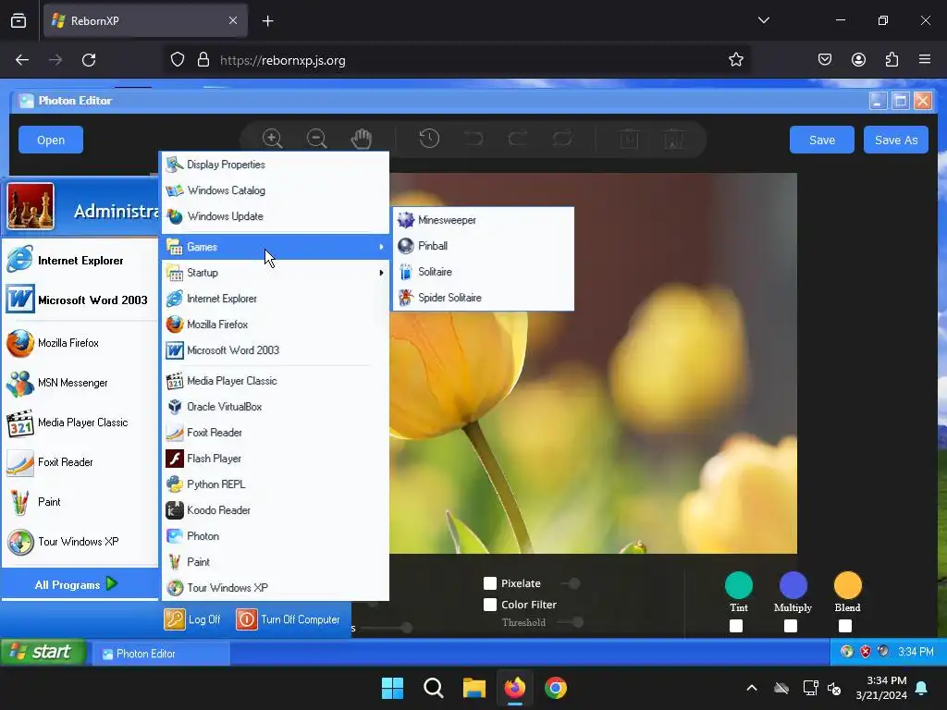
Task: Pick the orange Blend color swatch
Action: tap(847, 585)
